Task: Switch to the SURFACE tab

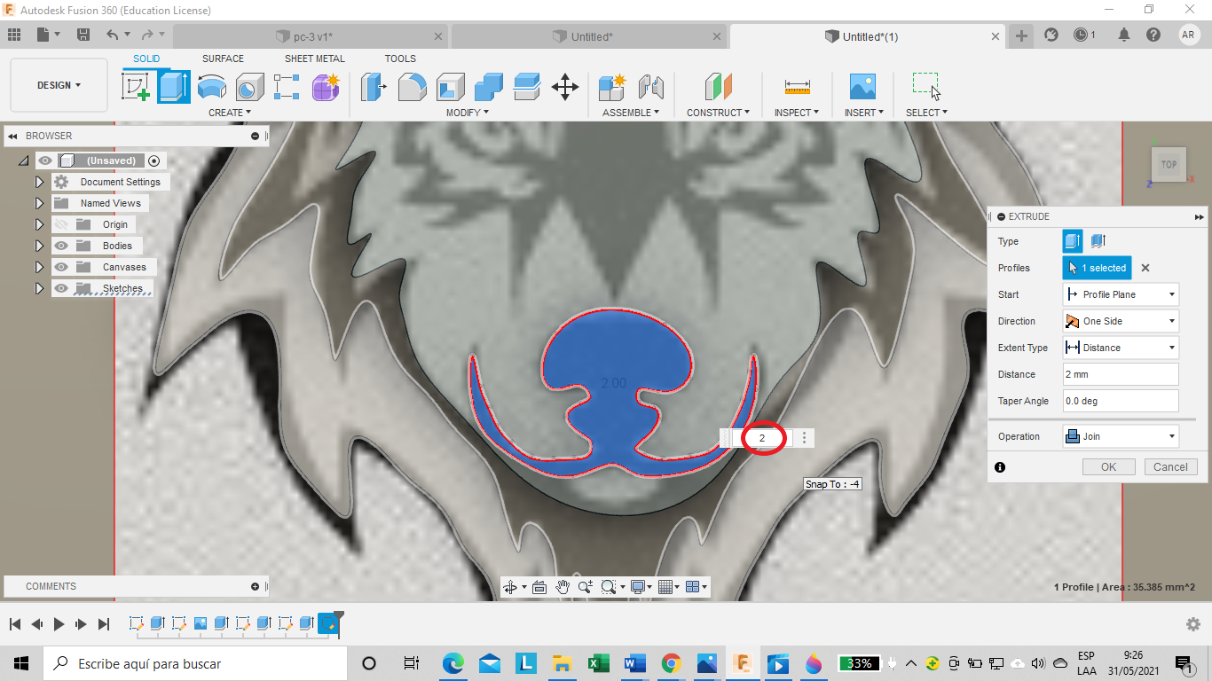Action: (x=223, y=59)
